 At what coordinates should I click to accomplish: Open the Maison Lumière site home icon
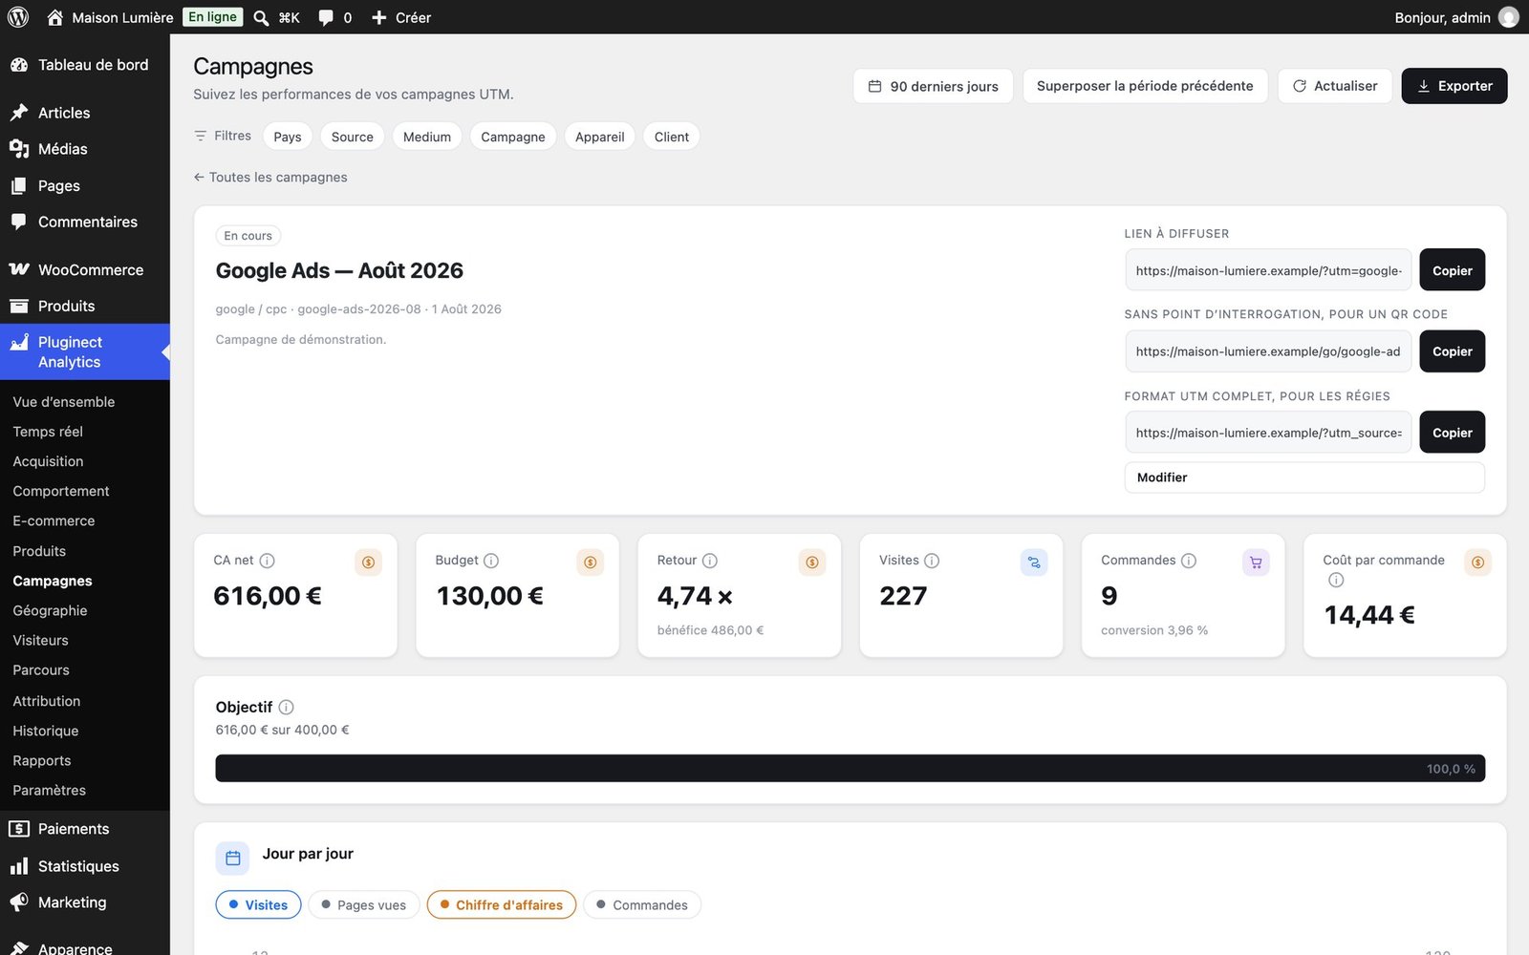tap(55, 17)
